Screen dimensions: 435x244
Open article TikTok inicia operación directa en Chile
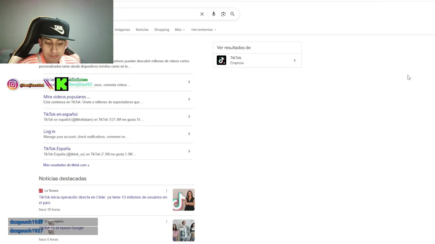coord(103,200)
